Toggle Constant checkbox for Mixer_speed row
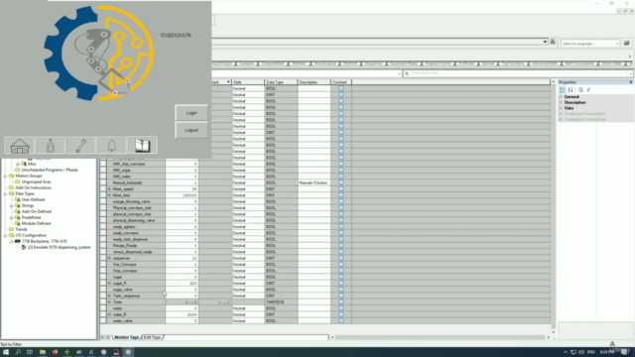 coord(341,189)
